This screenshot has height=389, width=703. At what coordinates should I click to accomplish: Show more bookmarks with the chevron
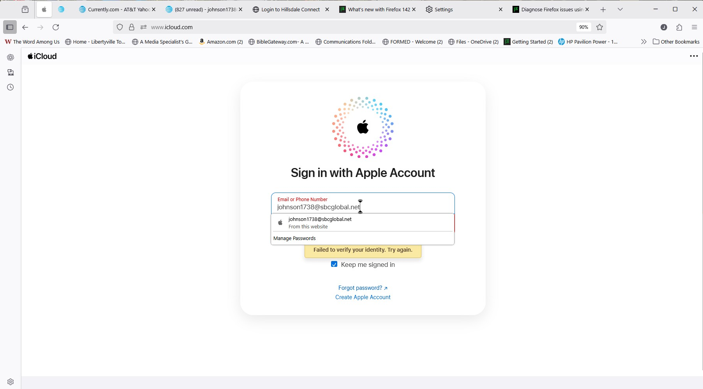[x=644, y=42]
